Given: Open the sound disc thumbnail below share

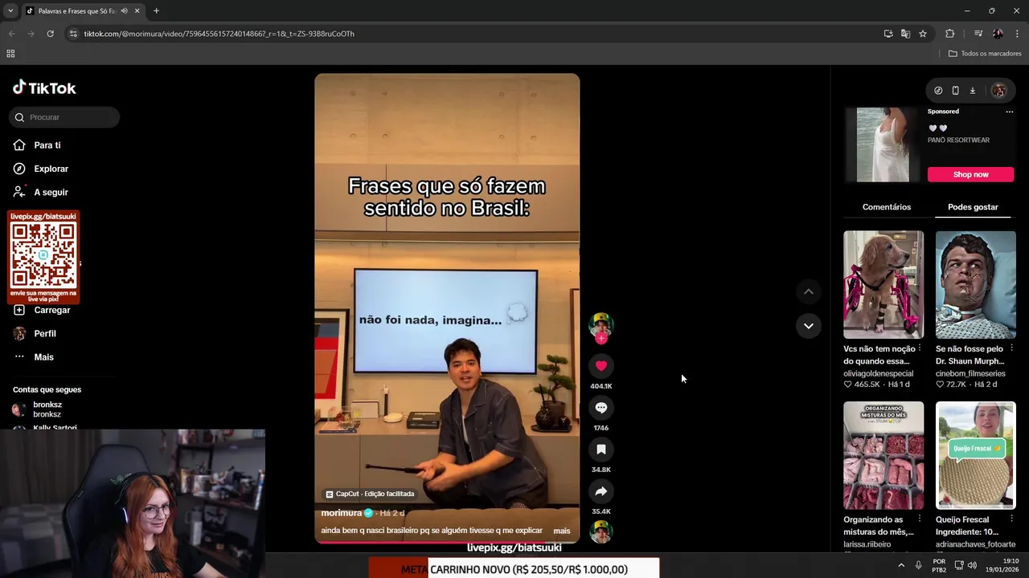Looking at the screenshot, I should pos(601,531).
